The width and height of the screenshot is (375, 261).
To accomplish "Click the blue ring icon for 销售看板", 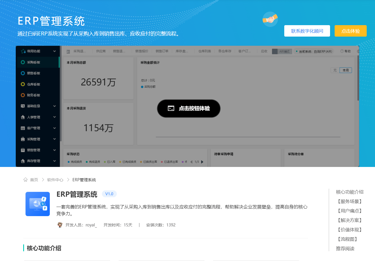I will coord(23,73).
